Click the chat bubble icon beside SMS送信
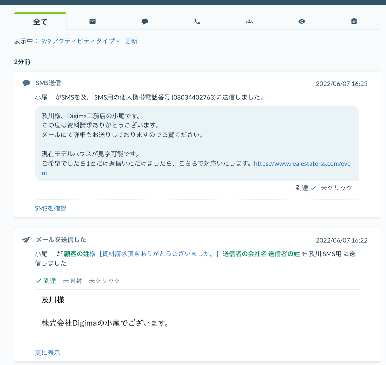 coord(26,83)
